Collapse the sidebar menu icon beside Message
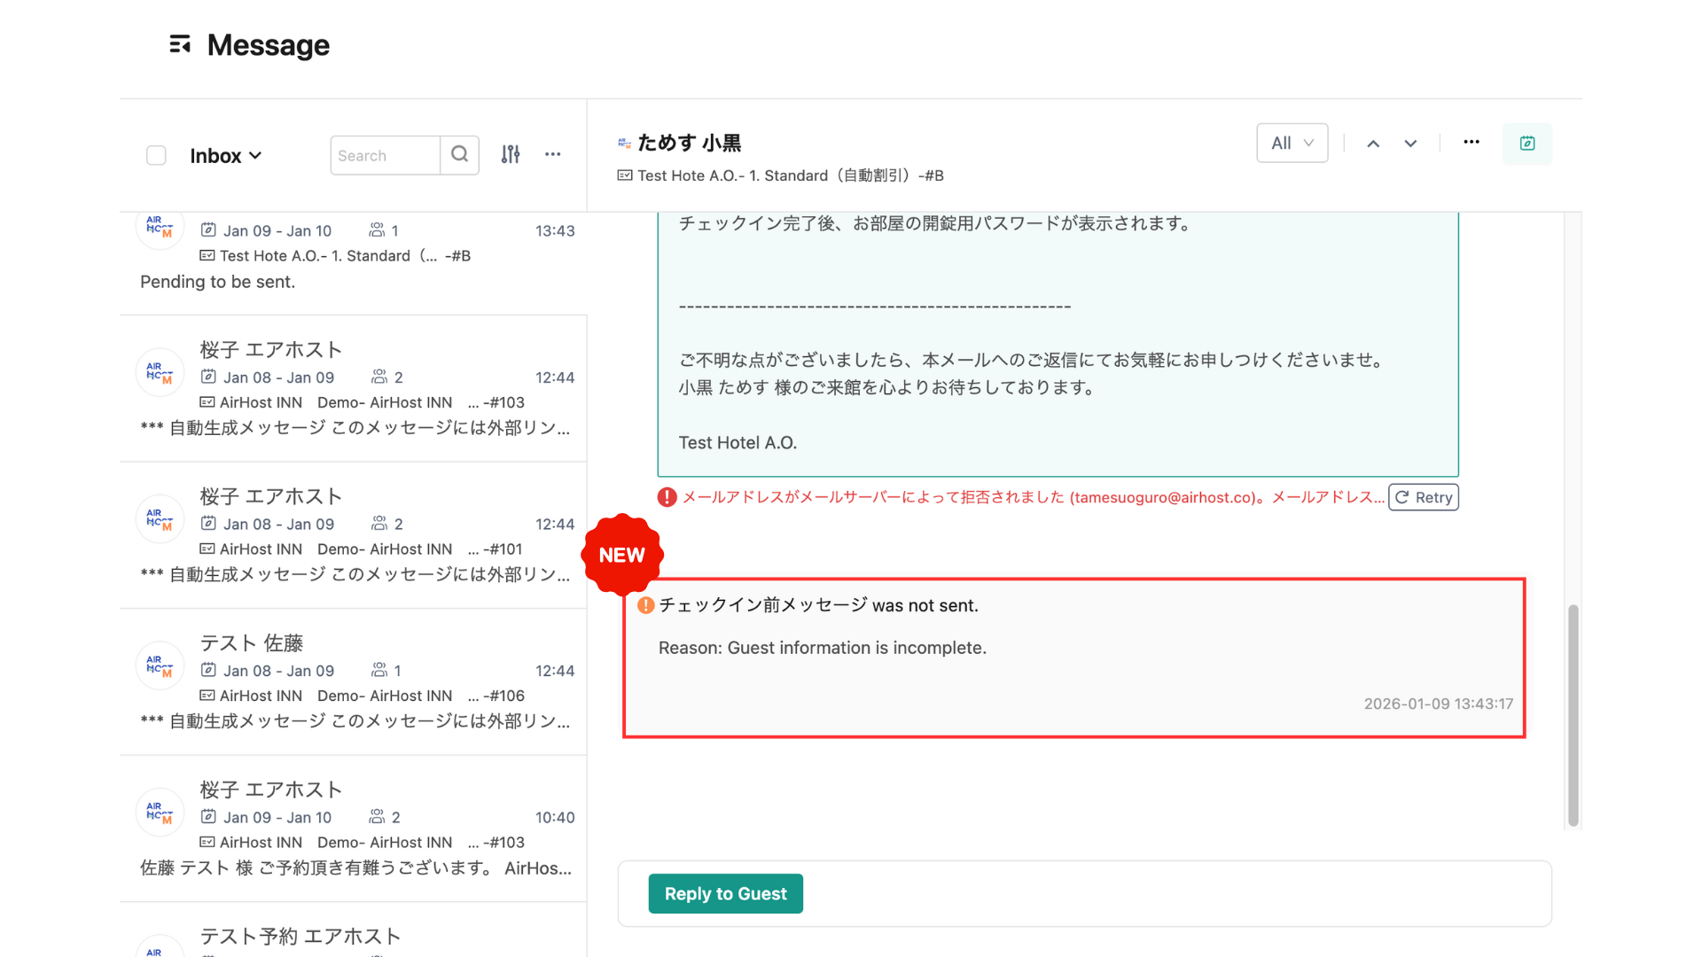1702x957 pixels. (x=180, y=44)
